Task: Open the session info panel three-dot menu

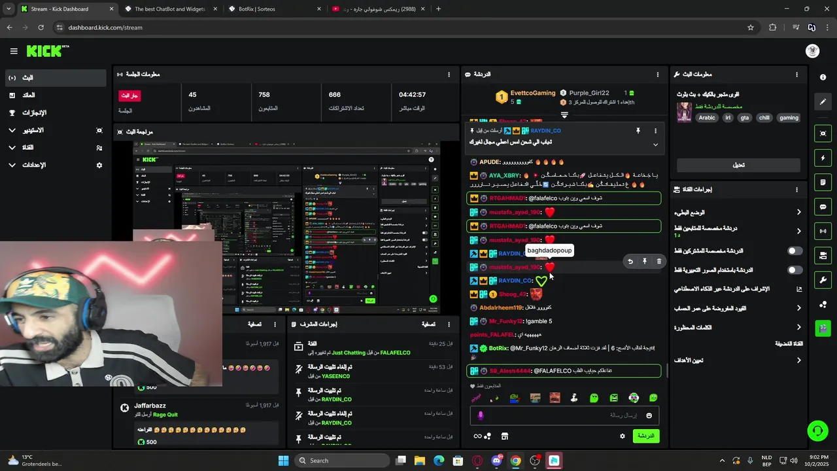Action: (x=449, y=75)
